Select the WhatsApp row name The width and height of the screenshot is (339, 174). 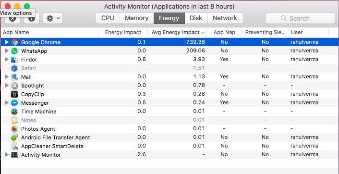click(34, 51)
